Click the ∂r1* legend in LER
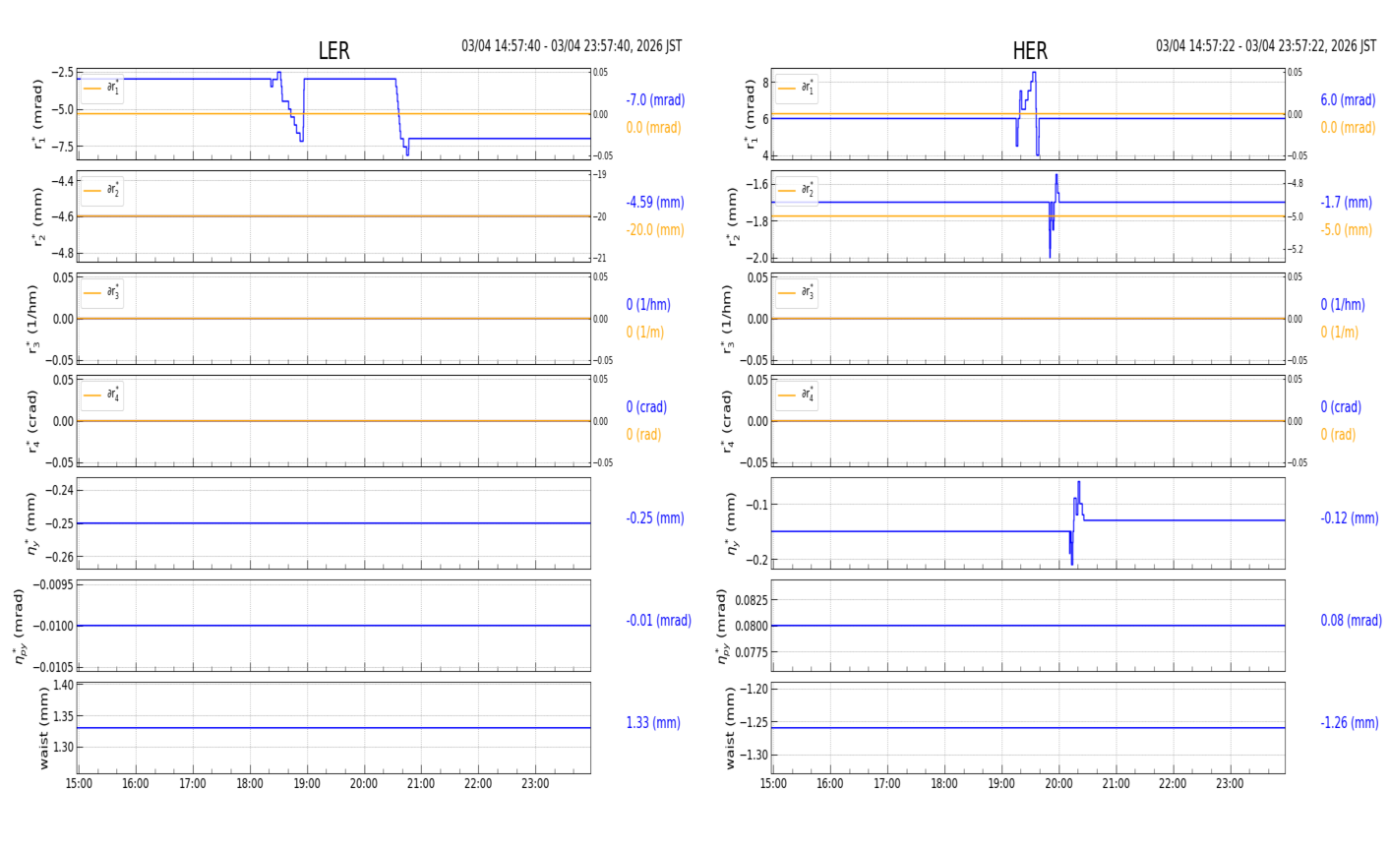The width and height of the screenshot is (1389, 850). (x=102, y=89)
